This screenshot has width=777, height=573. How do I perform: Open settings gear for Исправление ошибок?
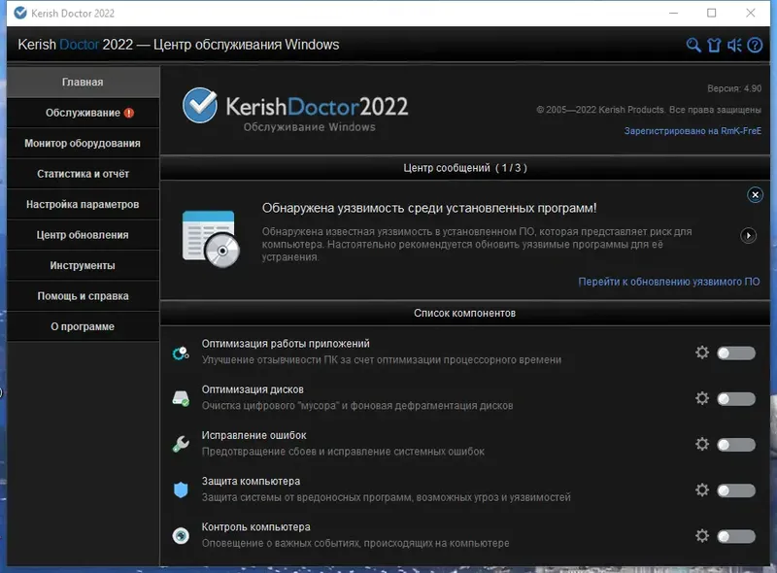point(702,444)
